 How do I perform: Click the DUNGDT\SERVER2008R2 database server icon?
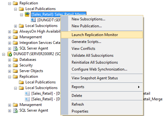tap(10, 54)
